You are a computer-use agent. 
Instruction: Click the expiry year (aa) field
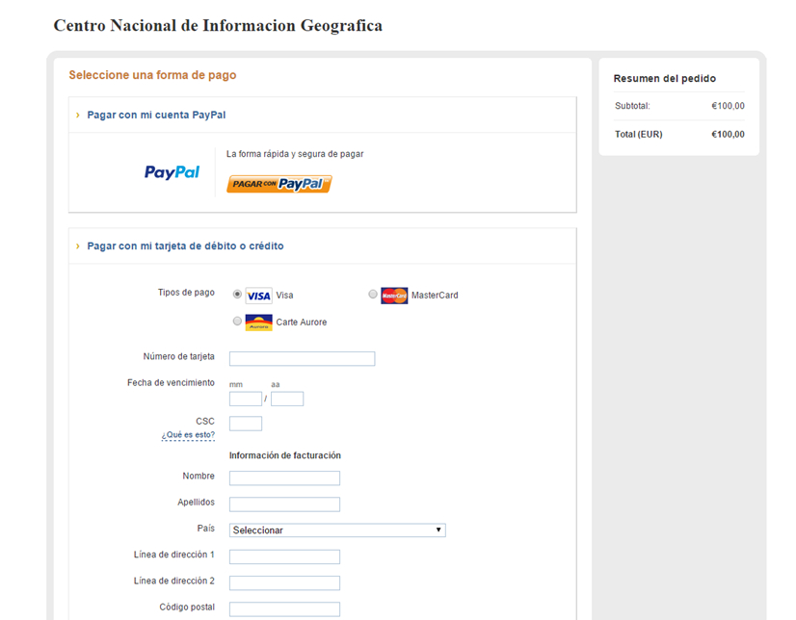pyautogui.click(x=287, y=399)
